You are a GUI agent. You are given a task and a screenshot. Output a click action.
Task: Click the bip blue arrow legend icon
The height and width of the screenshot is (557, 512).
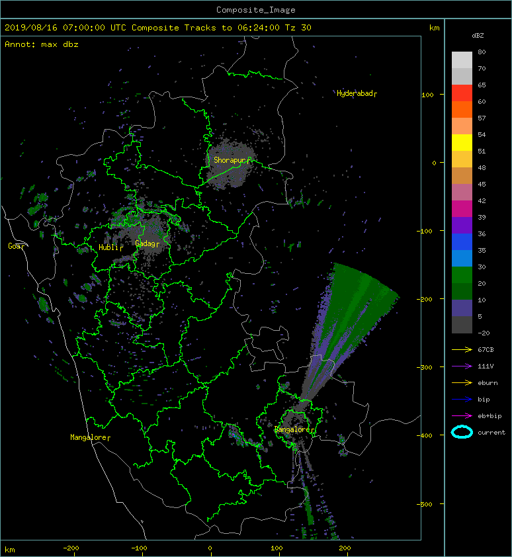pyautogui.click(x=462, y=400)
